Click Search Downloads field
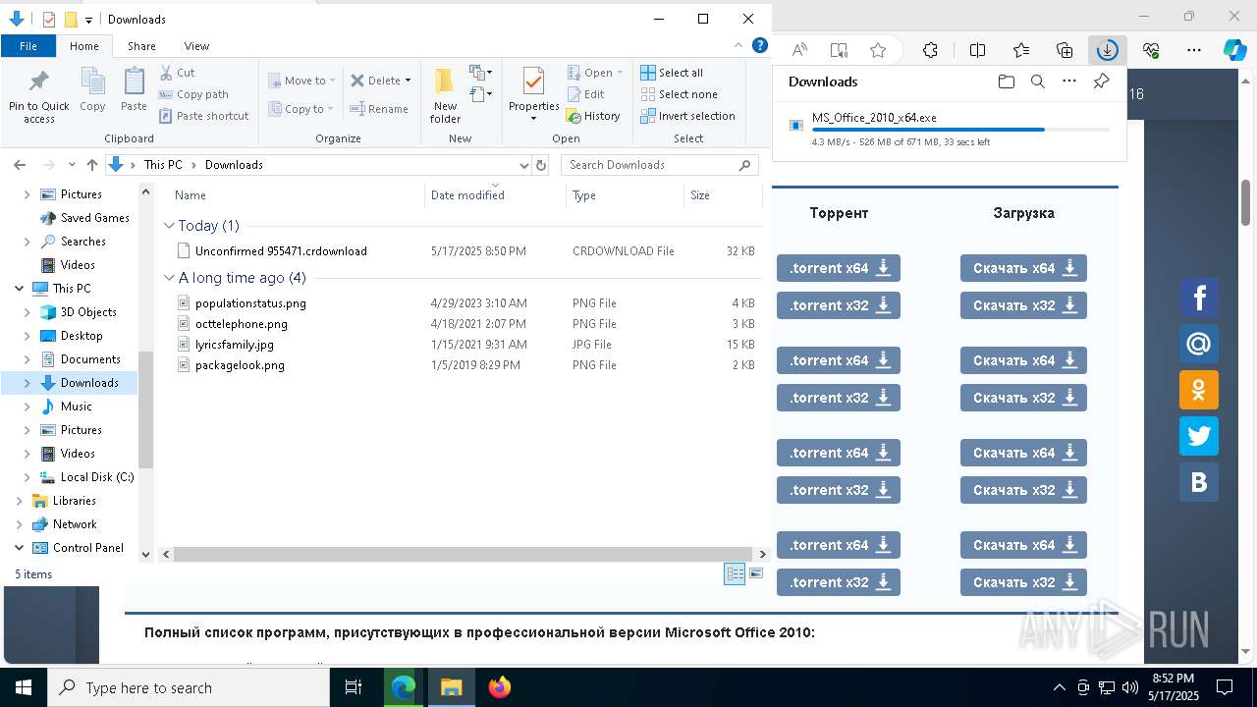Screen dimensions: 1257x707 tap(659, 165)
